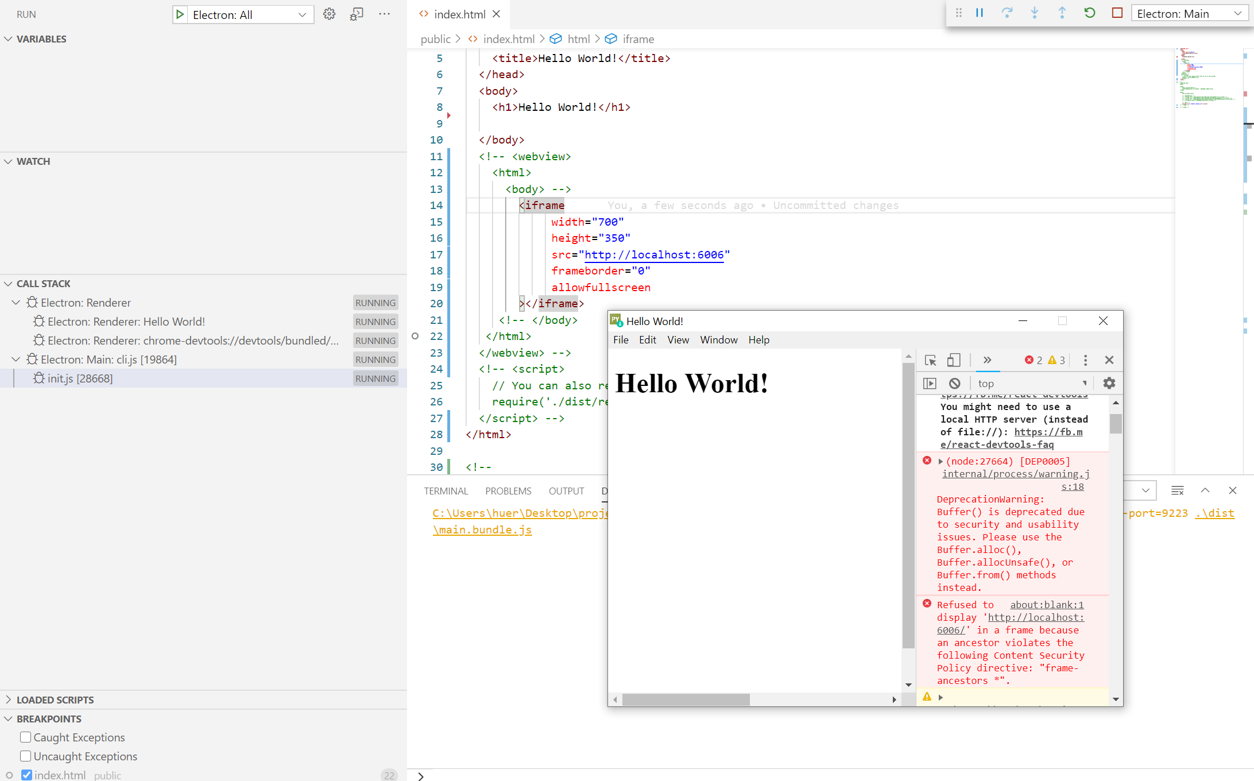Step out of the current function
The height and width of the screenshot is (781, 1254).
tap(1062, 13)
